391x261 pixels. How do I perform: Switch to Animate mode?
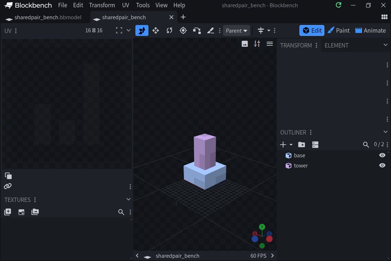coord(371,30)
